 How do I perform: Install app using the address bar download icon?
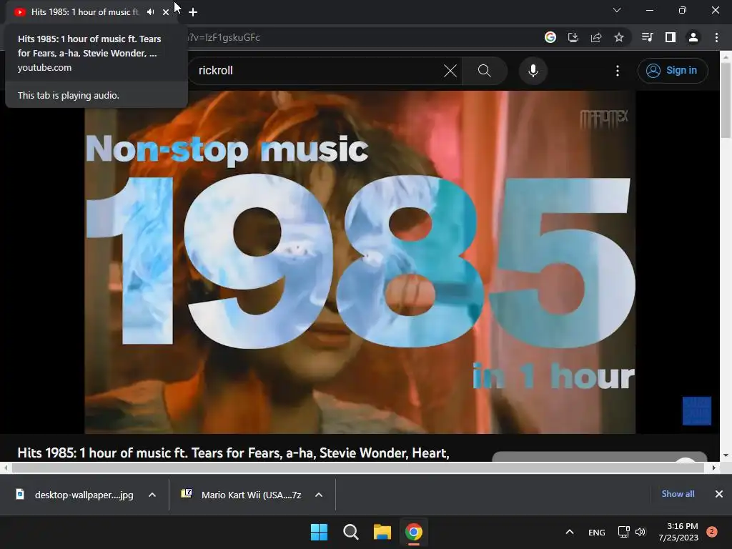pos(573,37)
